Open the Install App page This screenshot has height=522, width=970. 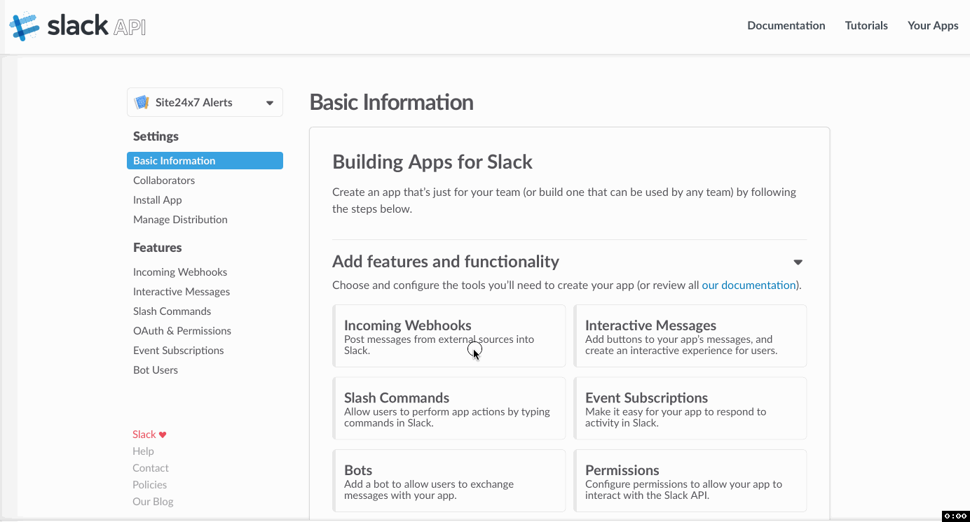(158, 200)
